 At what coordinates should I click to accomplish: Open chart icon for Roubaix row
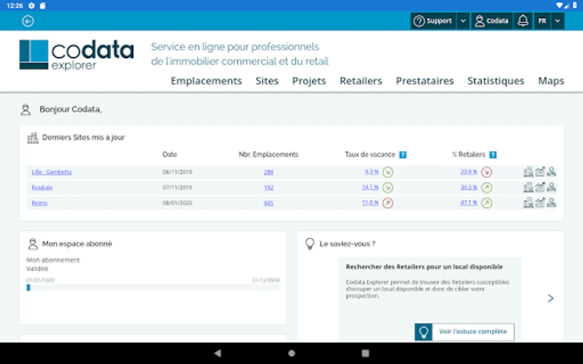click(x=540, y=187)
